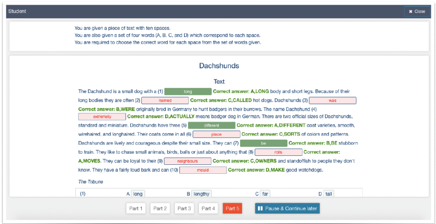Click the green 'be' answer box

point(263,144)
